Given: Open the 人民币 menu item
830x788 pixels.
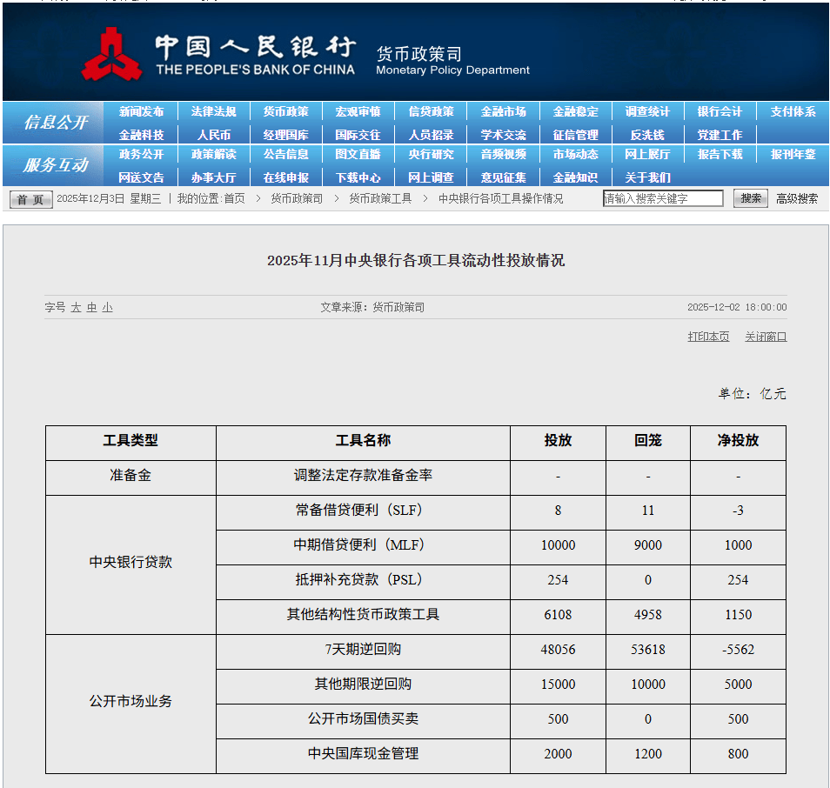Looking at the screenshot, I should pos(215,135).
